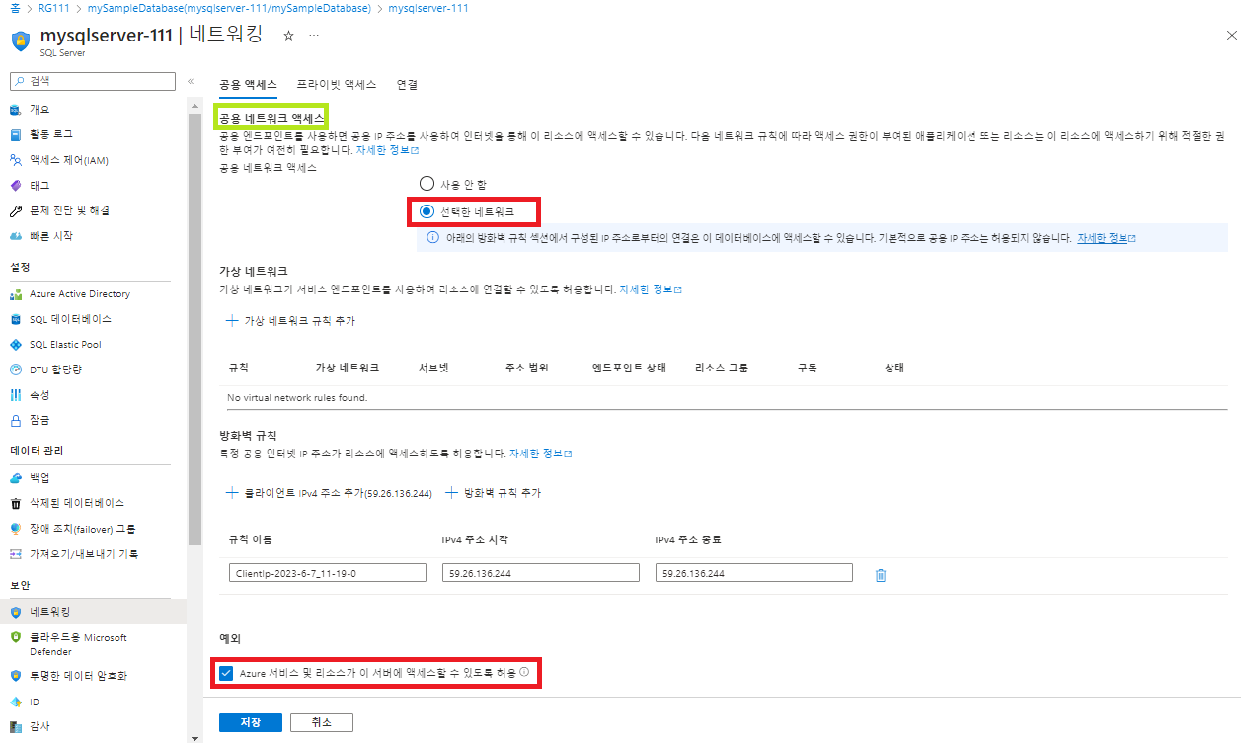Open mysqlserver-111 breadcrumb link

tap(428, 8)
